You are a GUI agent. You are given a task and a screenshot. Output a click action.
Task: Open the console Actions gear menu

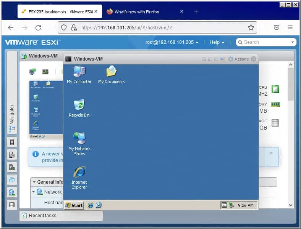click(238, 59)
